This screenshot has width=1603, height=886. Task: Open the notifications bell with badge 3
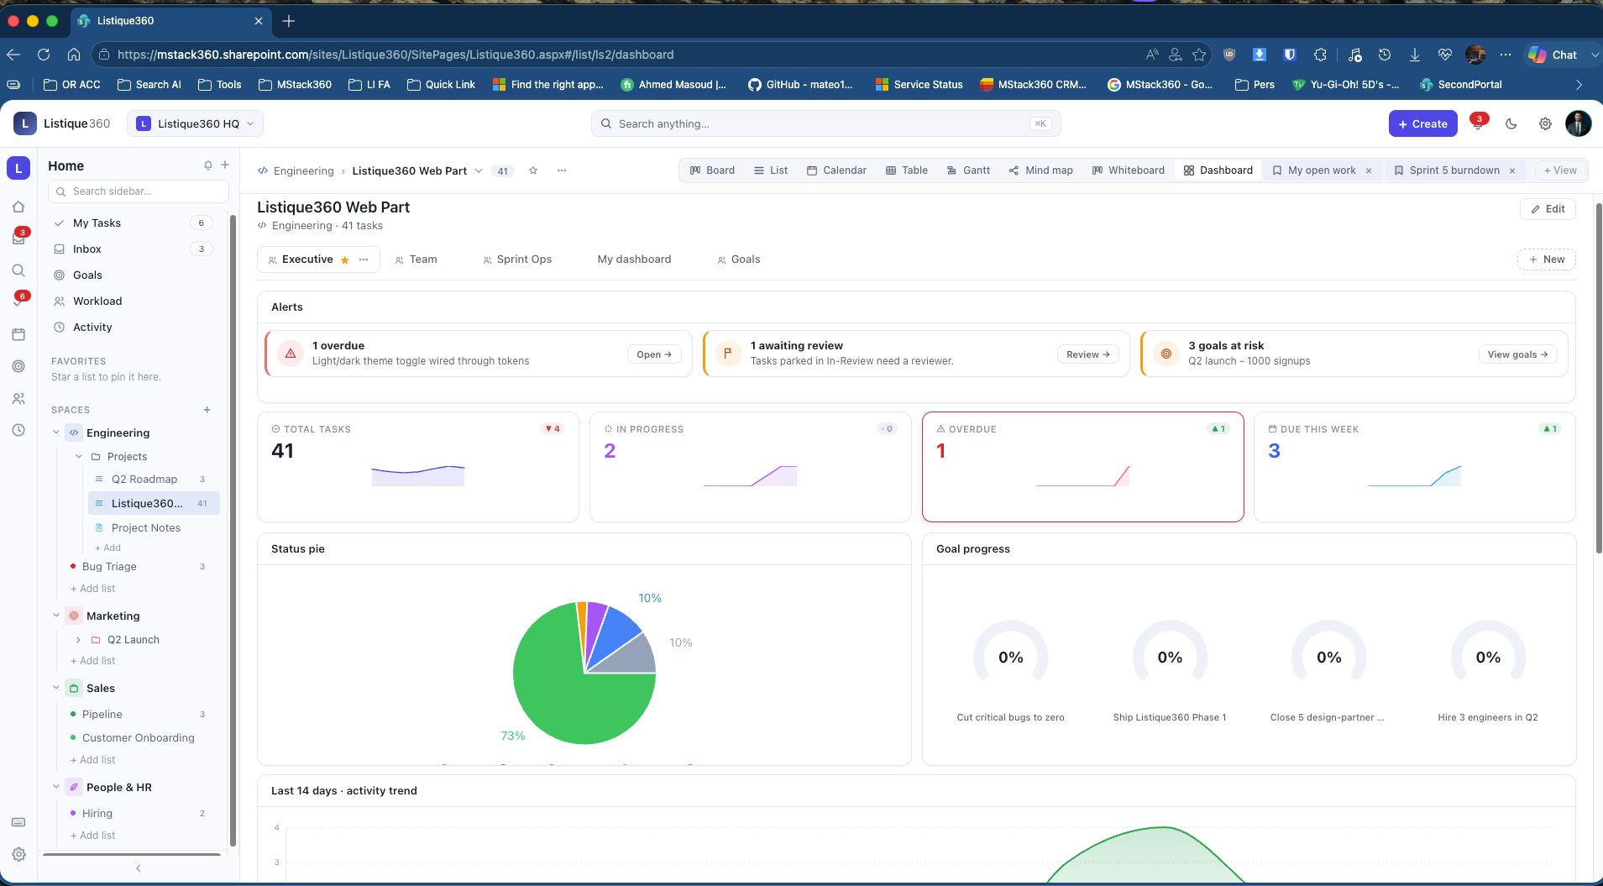tap(1478, 123)
